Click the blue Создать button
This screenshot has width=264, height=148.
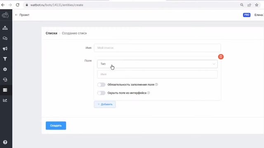coord(56,125)
